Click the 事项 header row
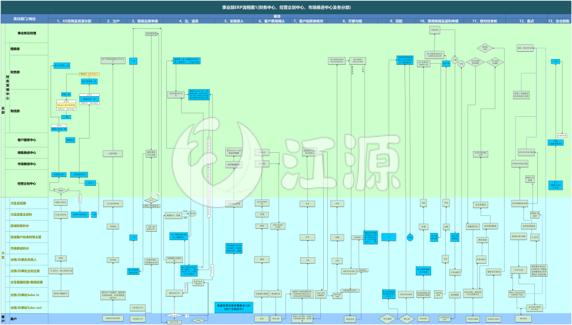 277,17
